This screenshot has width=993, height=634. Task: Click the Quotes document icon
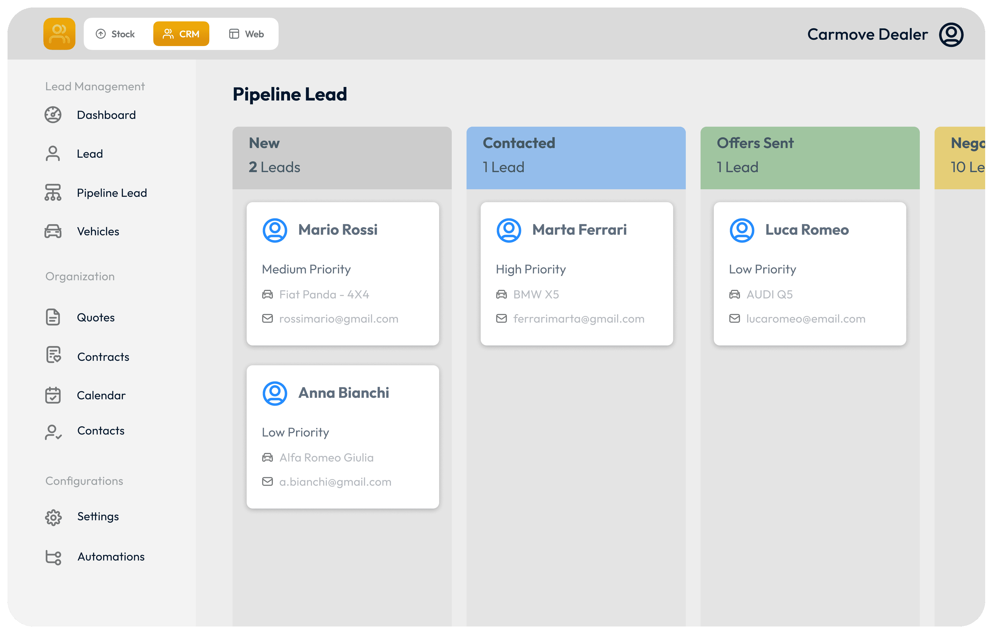pyautogui.click(x=53, y=317)
